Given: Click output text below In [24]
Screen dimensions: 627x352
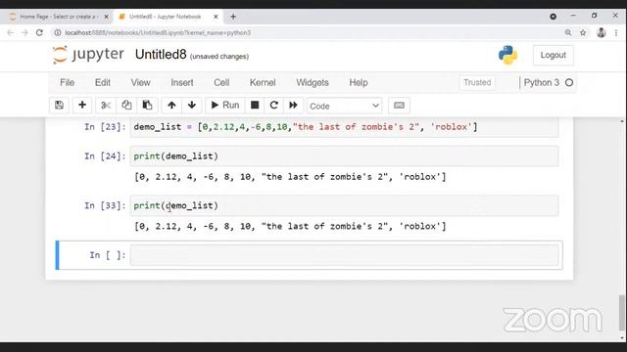Looking at the screenshot, I should tap(290, 177).
